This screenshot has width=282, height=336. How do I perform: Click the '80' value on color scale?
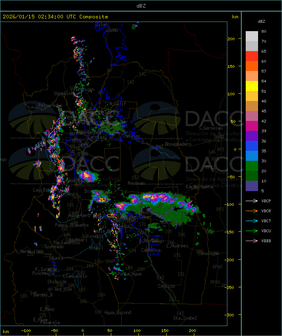pyautogui.click(x=264, y=31)
